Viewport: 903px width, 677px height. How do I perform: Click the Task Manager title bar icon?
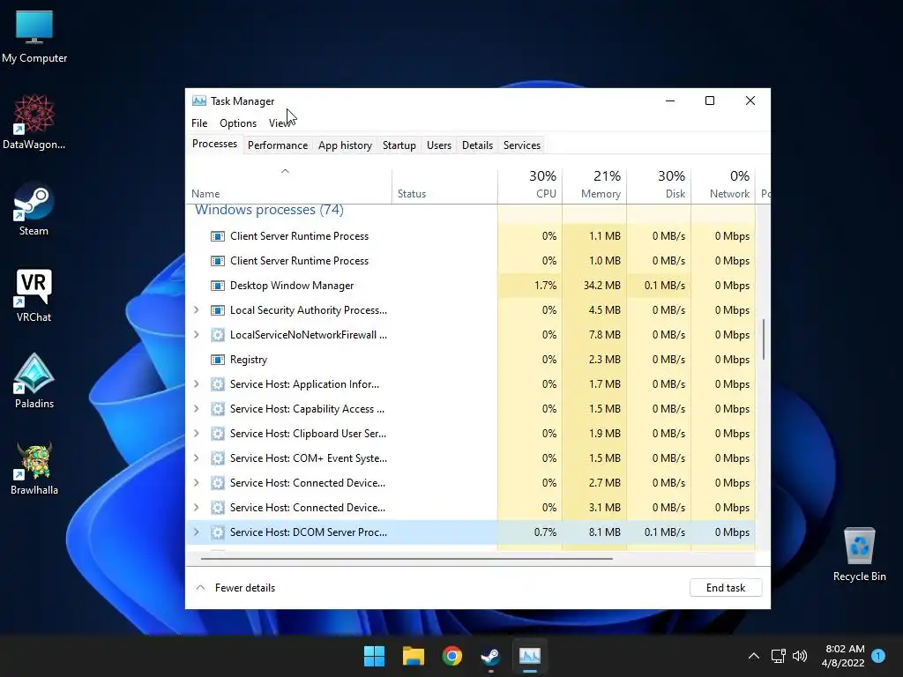pyautogui.click(x=199, y=100)
